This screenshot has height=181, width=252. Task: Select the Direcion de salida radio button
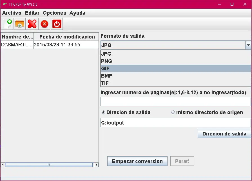103,112
